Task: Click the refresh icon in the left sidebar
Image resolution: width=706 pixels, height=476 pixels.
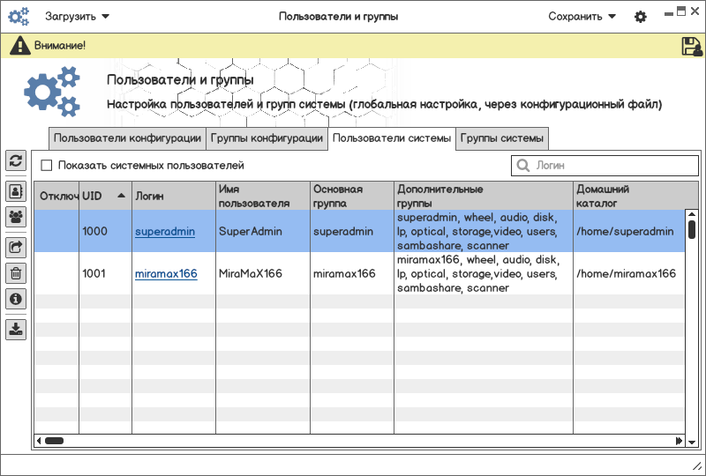Action: [16, 160]
